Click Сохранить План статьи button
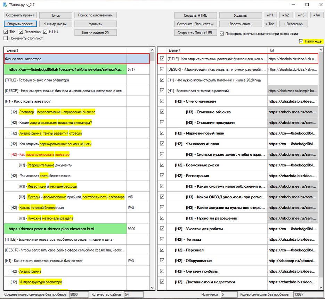The height and width of the screenshot is (299, 325). pos(195,24)
